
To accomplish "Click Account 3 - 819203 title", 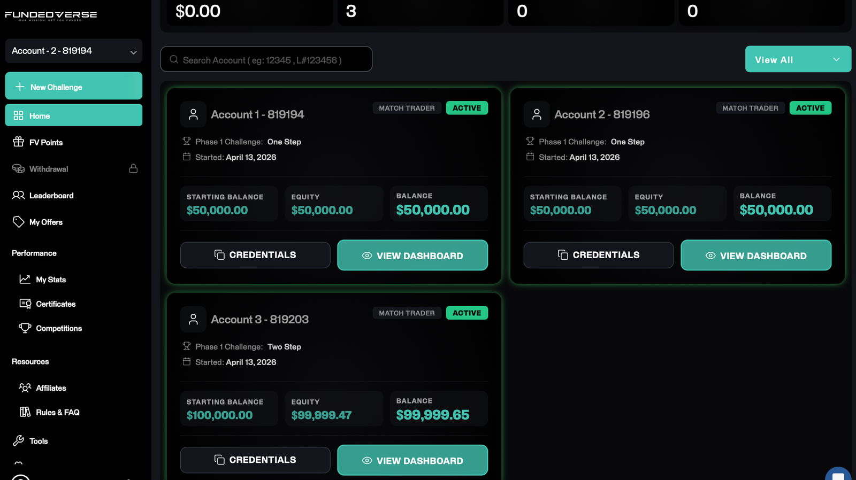I will pyautogui.click(x=259, y=319).
